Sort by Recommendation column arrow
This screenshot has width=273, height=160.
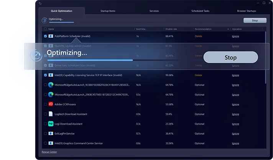tap(228, 29)
